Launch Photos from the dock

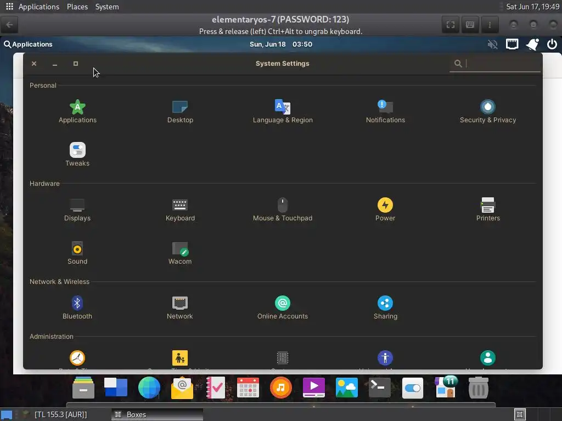pyautogui.click(x=347, y=388)
